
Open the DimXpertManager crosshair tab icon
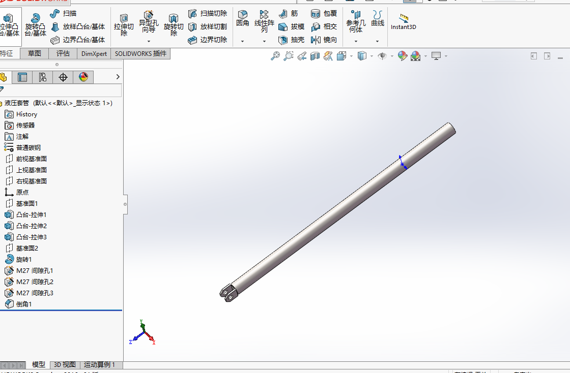click(x=63, y=77)
